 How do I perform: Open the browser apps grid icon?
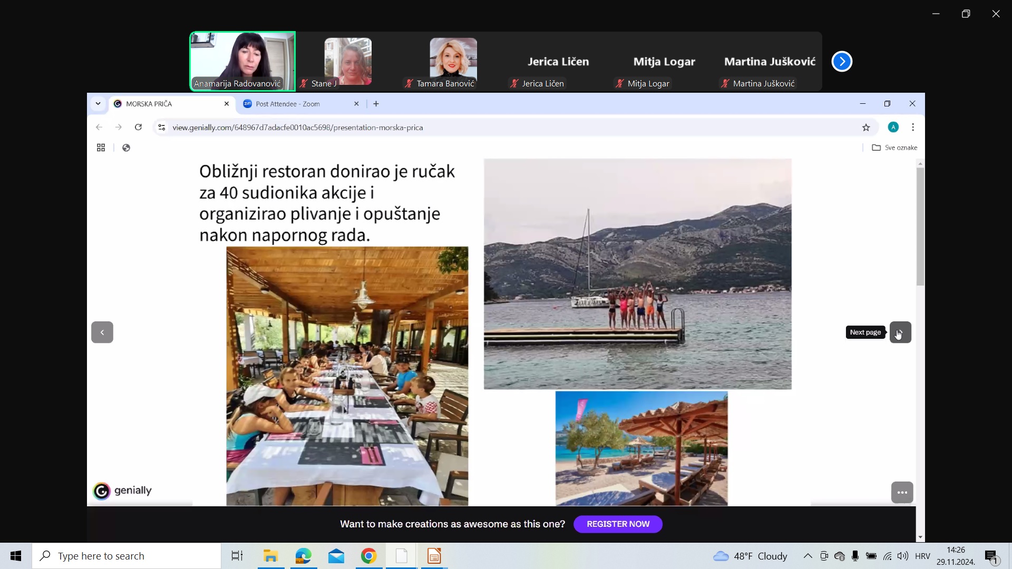pos(101,148)
